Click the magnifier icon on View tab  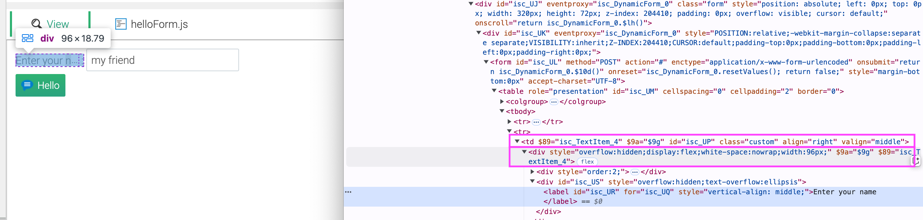36,24
